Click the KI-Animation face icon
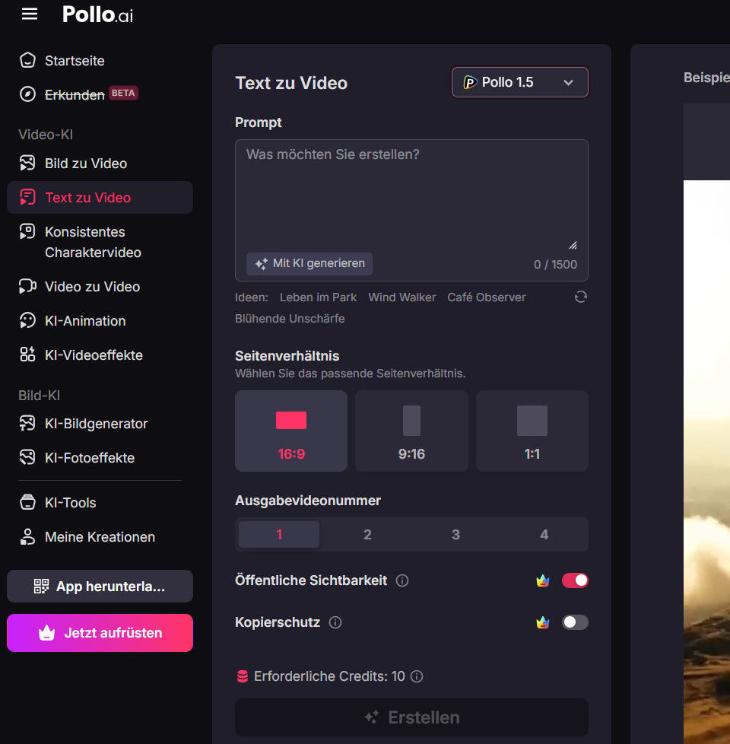Screen dimensions: 730x744 [x=27, y=321]
